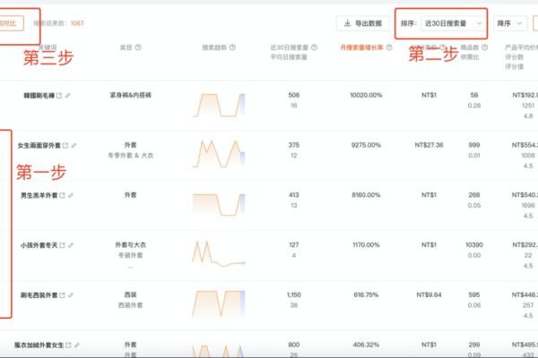Click help icon next to 月搜索量增长率 header
The image size is (538, 358).
pos(389,47)
